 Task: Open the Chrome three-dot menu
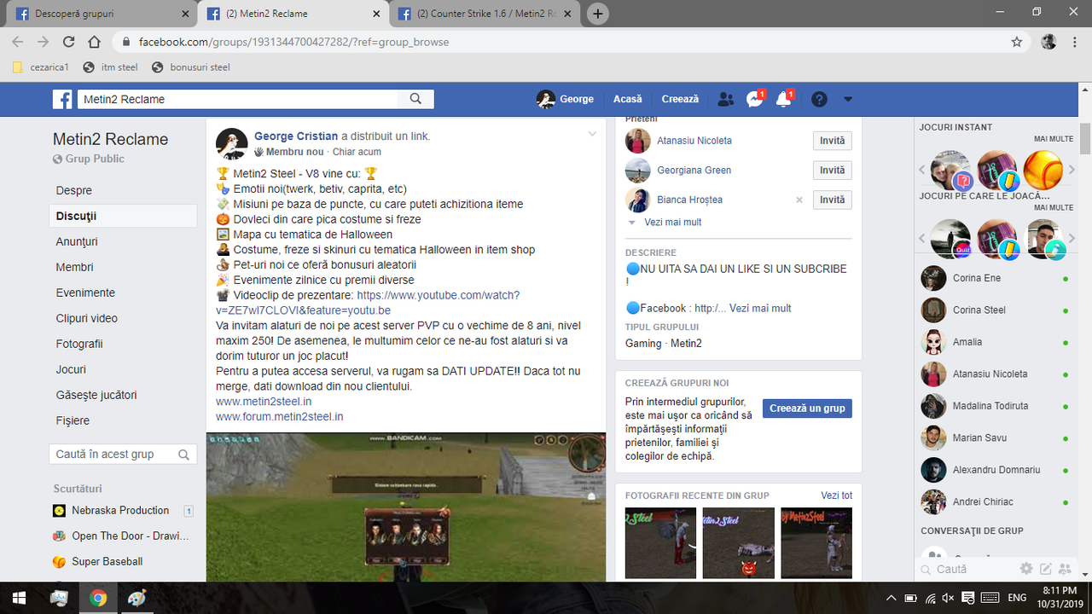tap(1075, 42)
